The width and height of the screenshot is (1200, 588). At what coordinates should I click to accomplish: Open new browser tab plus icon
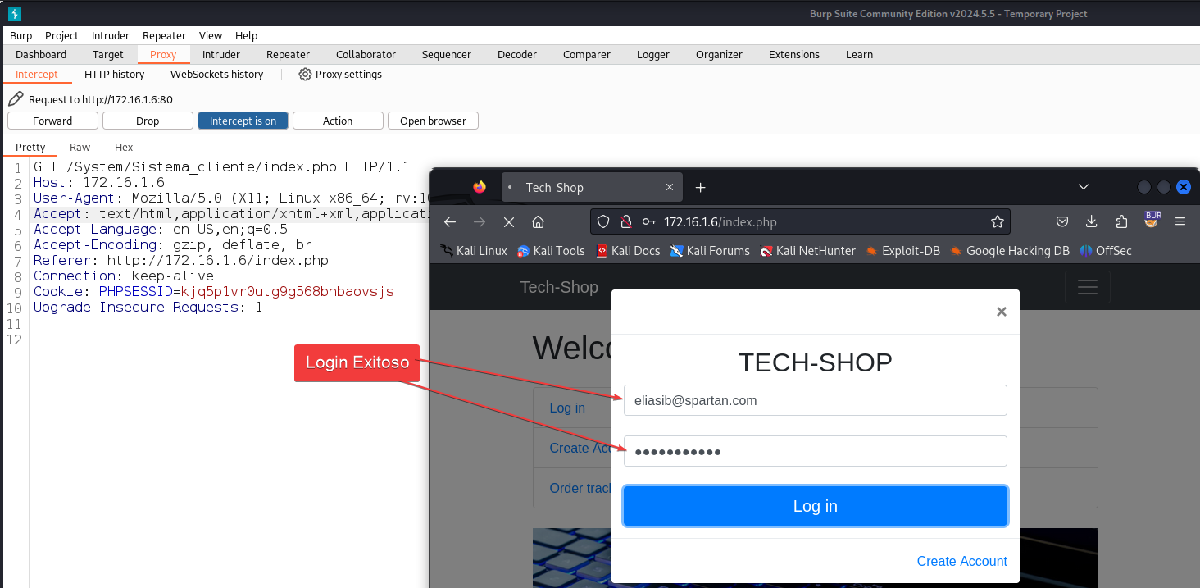point(700,188)
